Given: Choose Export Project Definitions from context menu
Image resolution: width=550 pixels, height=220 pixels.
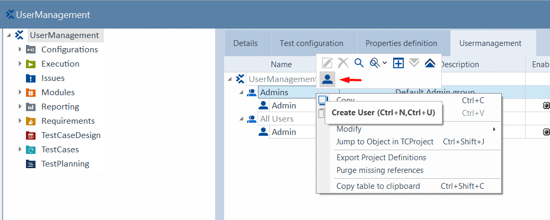Looking at the screenshot, I should click(x=381, y=158).
